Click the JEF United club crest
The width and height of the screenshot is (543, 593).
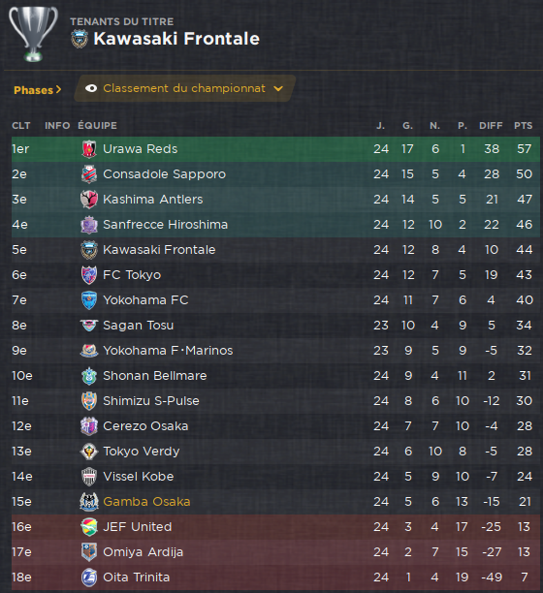click(89, 527)
